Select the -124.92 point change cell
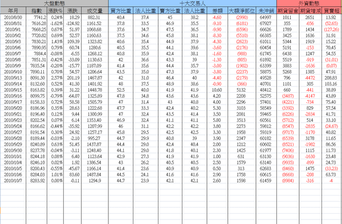342x224 pixels. tap(73, 23)
